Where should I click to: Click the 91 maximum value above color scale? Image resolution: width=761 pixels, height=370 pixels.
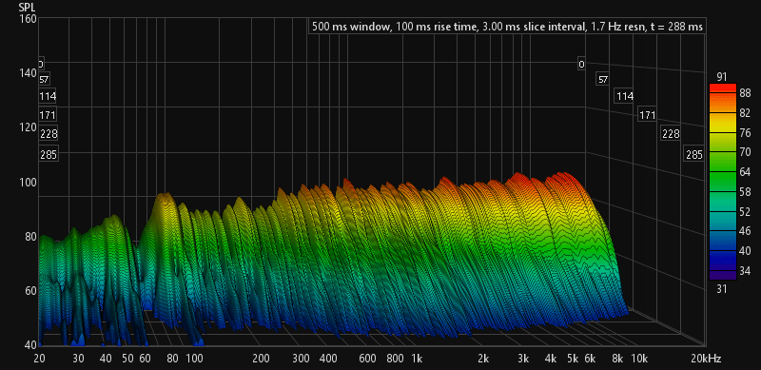point(722,77)
